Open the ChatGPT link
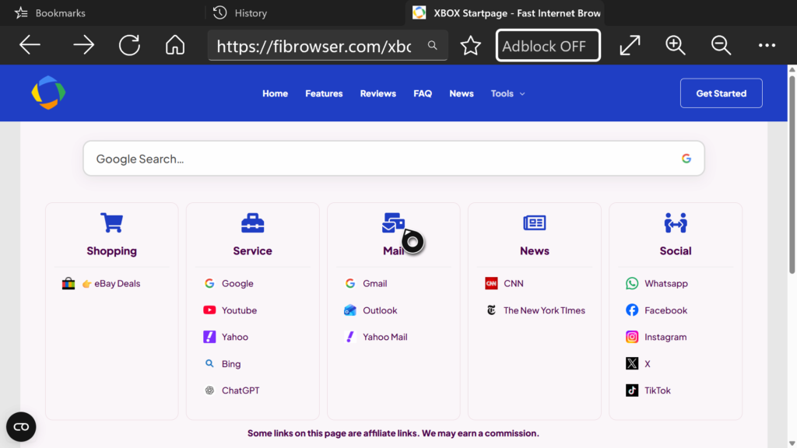Screen dimensions: 797x448 [231, 390]
